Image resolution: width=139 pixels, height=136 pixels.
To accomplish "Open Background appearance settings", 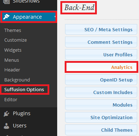I will click(x=17, y=80).
